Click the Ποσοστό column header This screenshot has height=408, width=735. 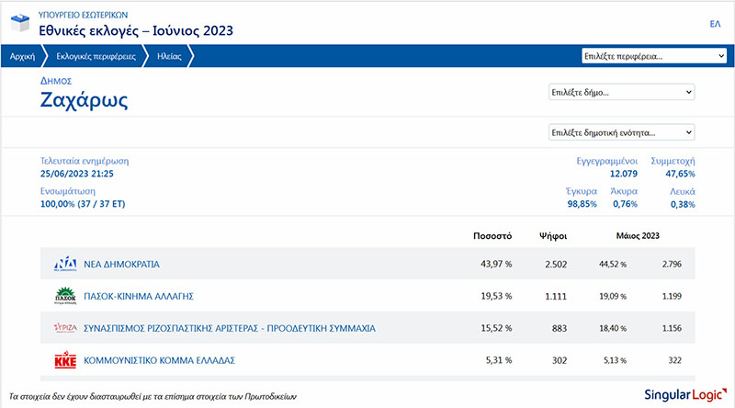coord(492,235)
